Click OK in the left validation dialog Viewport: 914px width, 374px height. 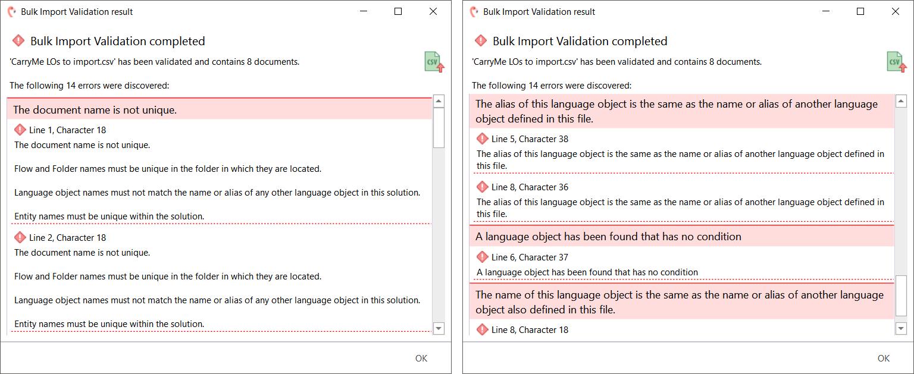[421, 358]
